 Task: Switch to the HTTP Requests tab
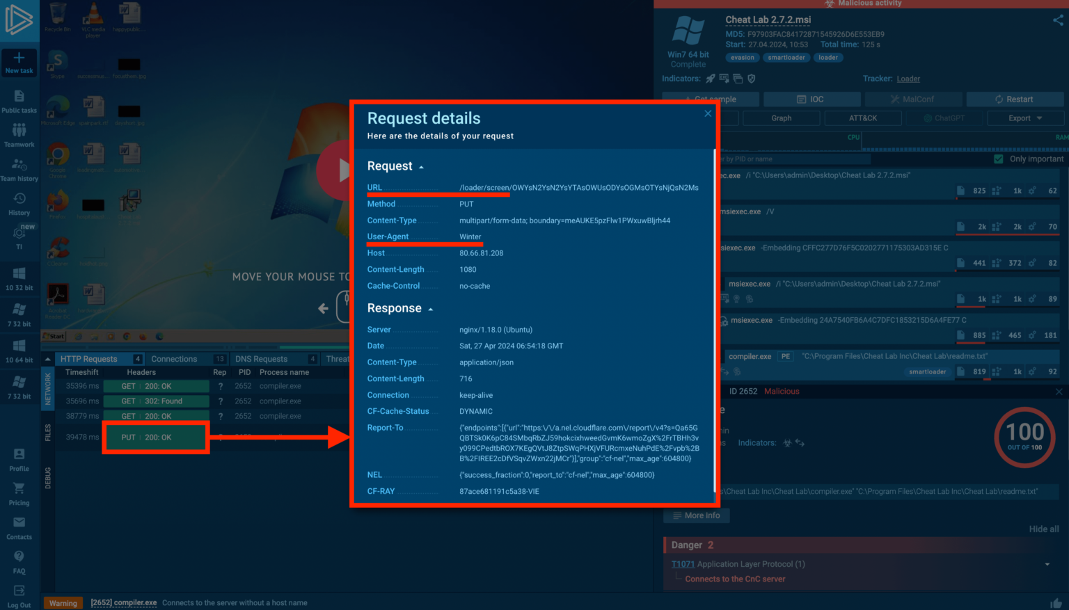(x=100, y=359)
